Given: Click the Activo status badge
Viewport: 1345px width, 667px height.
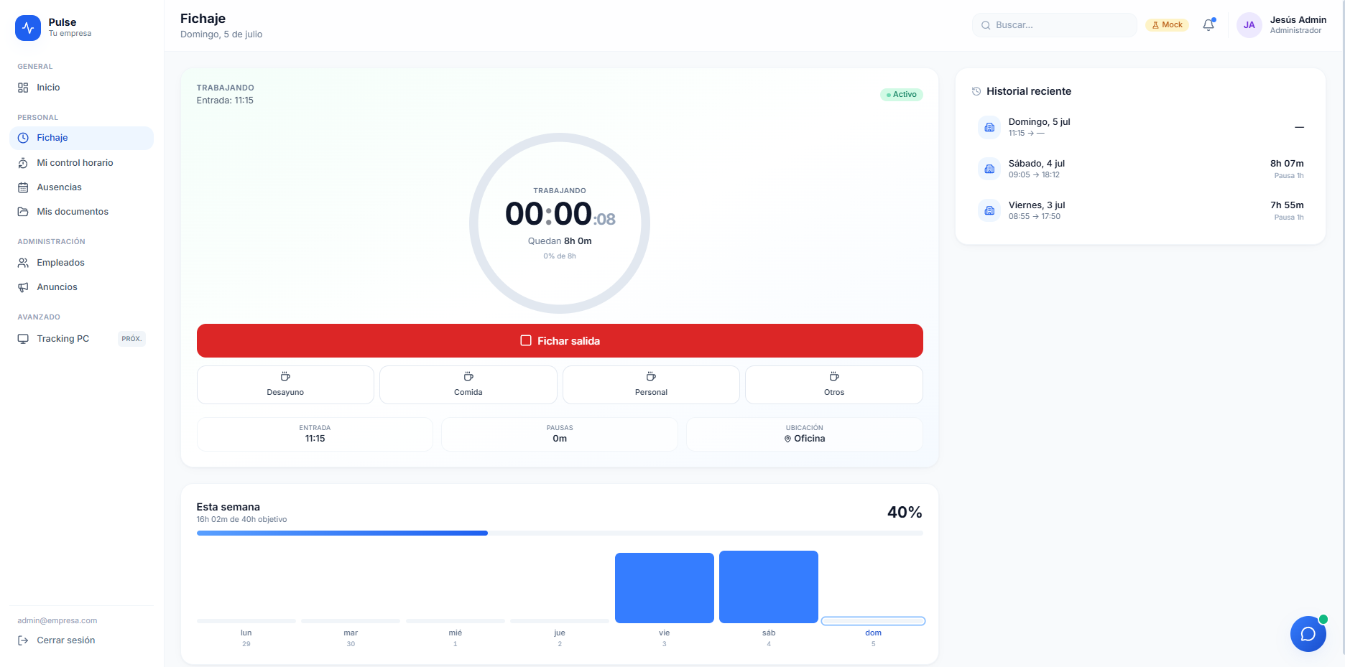Looking at the screenshot, I should pyautogui.click(x=902, y=95).
